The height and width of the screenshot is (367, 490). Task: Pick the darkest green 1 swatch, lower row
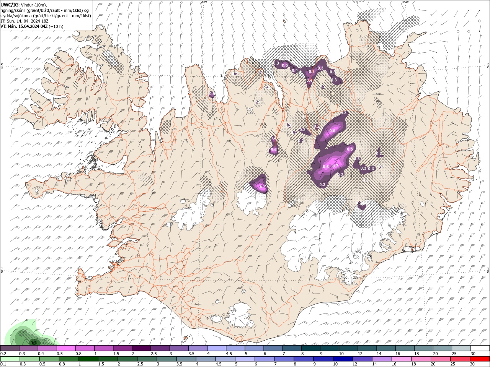tap(88, 359)
